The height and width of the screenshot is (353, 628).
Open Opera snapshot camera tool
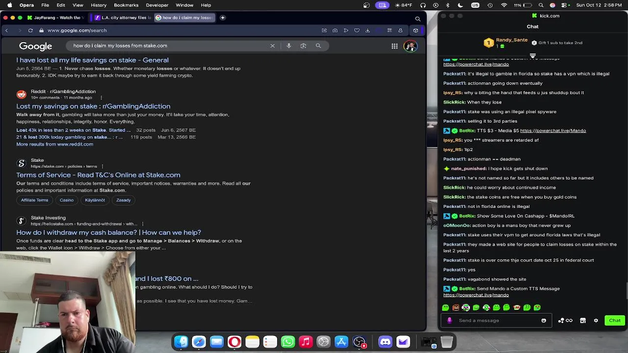coord(335,30)
